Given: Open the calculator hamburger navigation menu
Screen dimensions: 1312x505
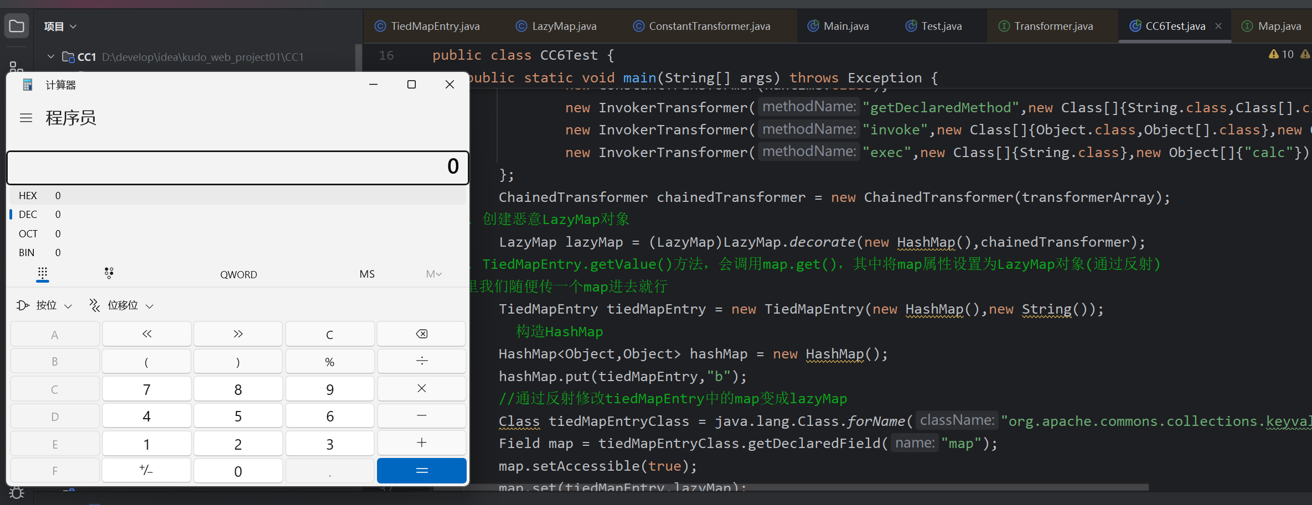Looking at the screenshot, I should [x=26, y=118].
